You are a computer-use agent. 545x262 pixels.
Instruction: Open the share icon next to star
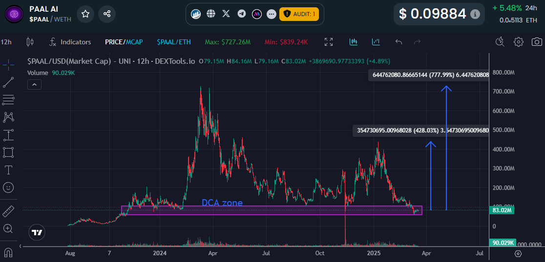(x=107, y=14)
